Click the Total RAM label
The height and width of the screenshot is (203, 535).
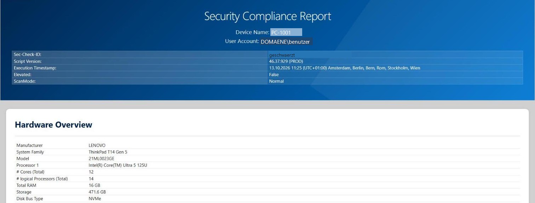(x=26, y=185)
